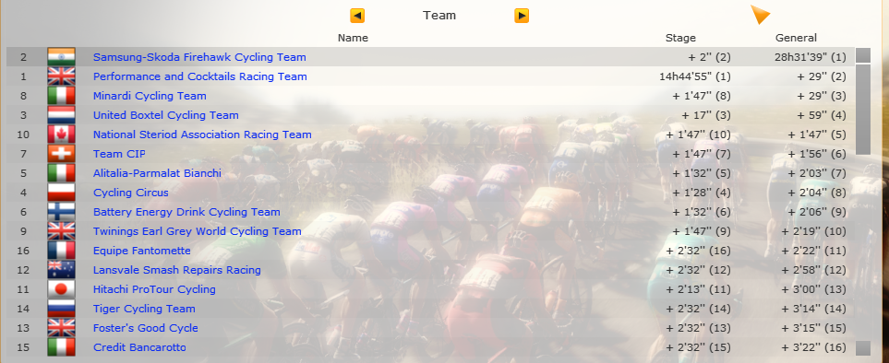Sort by the Name column header
Image resolution: width=889 pixels, height=363 pixels.
[353, 38]
